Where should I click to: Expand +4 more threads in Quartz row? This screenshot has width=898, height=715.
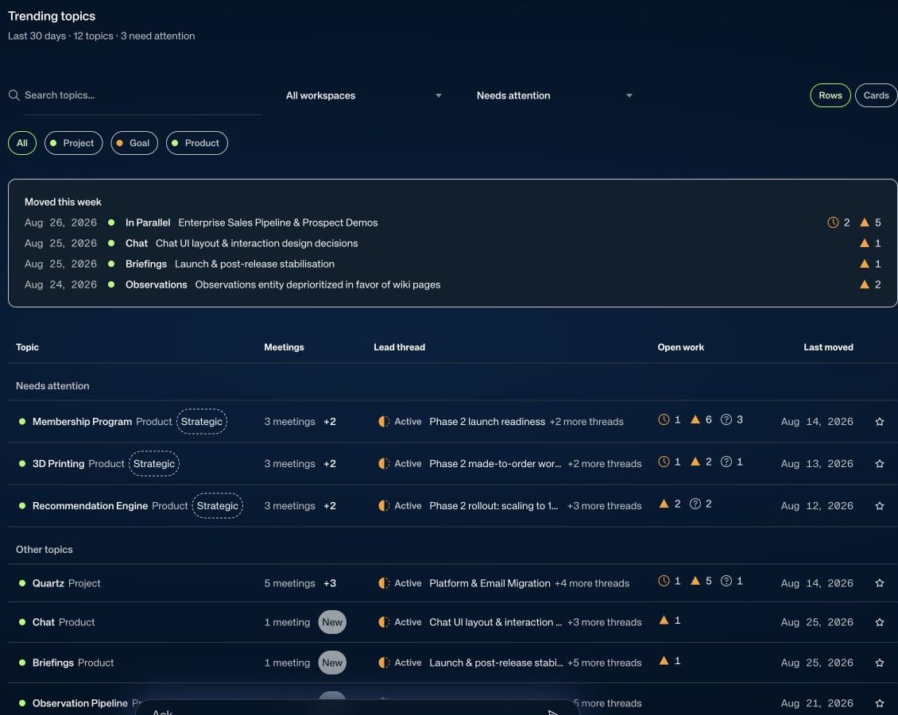tap(591, 583)
